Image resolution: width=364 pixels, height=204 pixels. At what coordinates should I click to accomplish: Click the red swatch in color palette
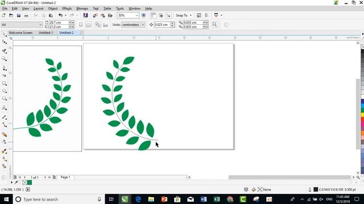[362, 120]
